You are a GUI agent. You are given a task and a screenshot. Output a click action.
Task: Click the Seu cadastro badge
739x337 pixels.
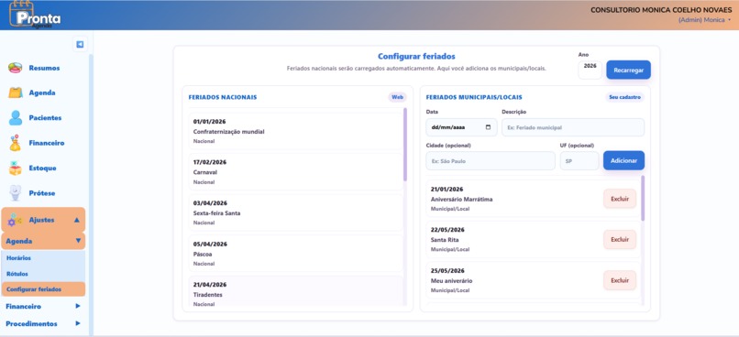[x=624, y=97]
